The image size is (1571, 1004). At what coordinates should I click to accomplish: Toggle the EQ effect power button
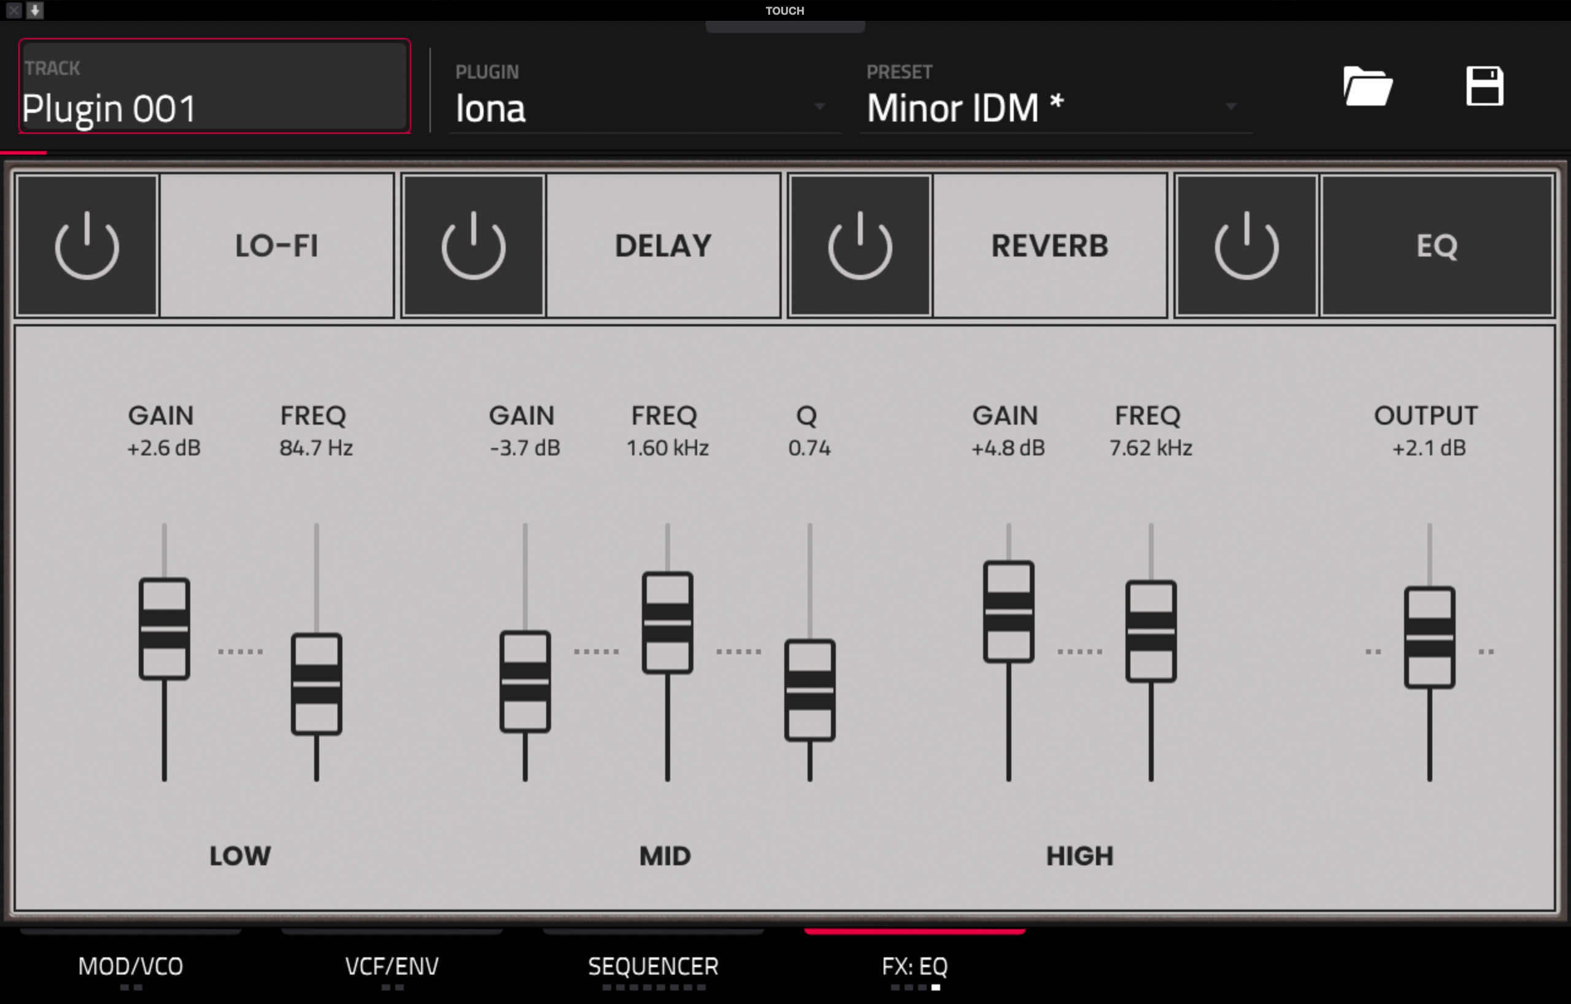[x=1246, y=245]
